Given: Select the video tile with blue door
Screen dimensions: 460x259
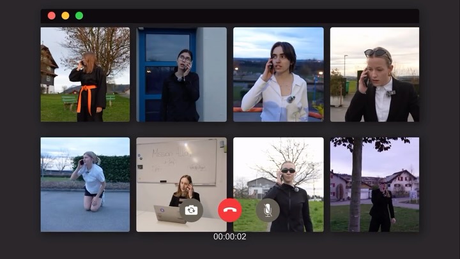Looking at the screenshot, I should point(181,74).
